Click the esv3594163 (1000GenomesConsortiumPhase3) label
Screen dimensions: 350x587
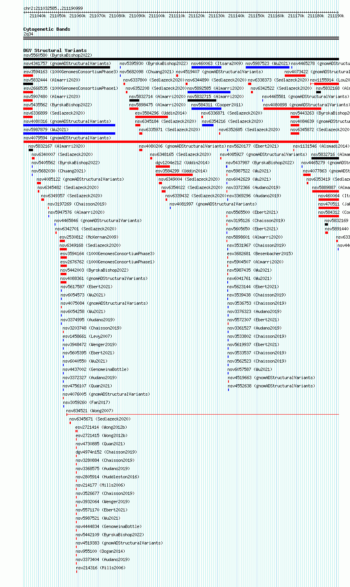click(70, 72)
